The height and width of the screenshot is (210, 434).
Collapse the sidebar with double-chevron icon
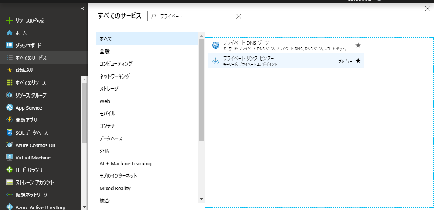point(82,9)
